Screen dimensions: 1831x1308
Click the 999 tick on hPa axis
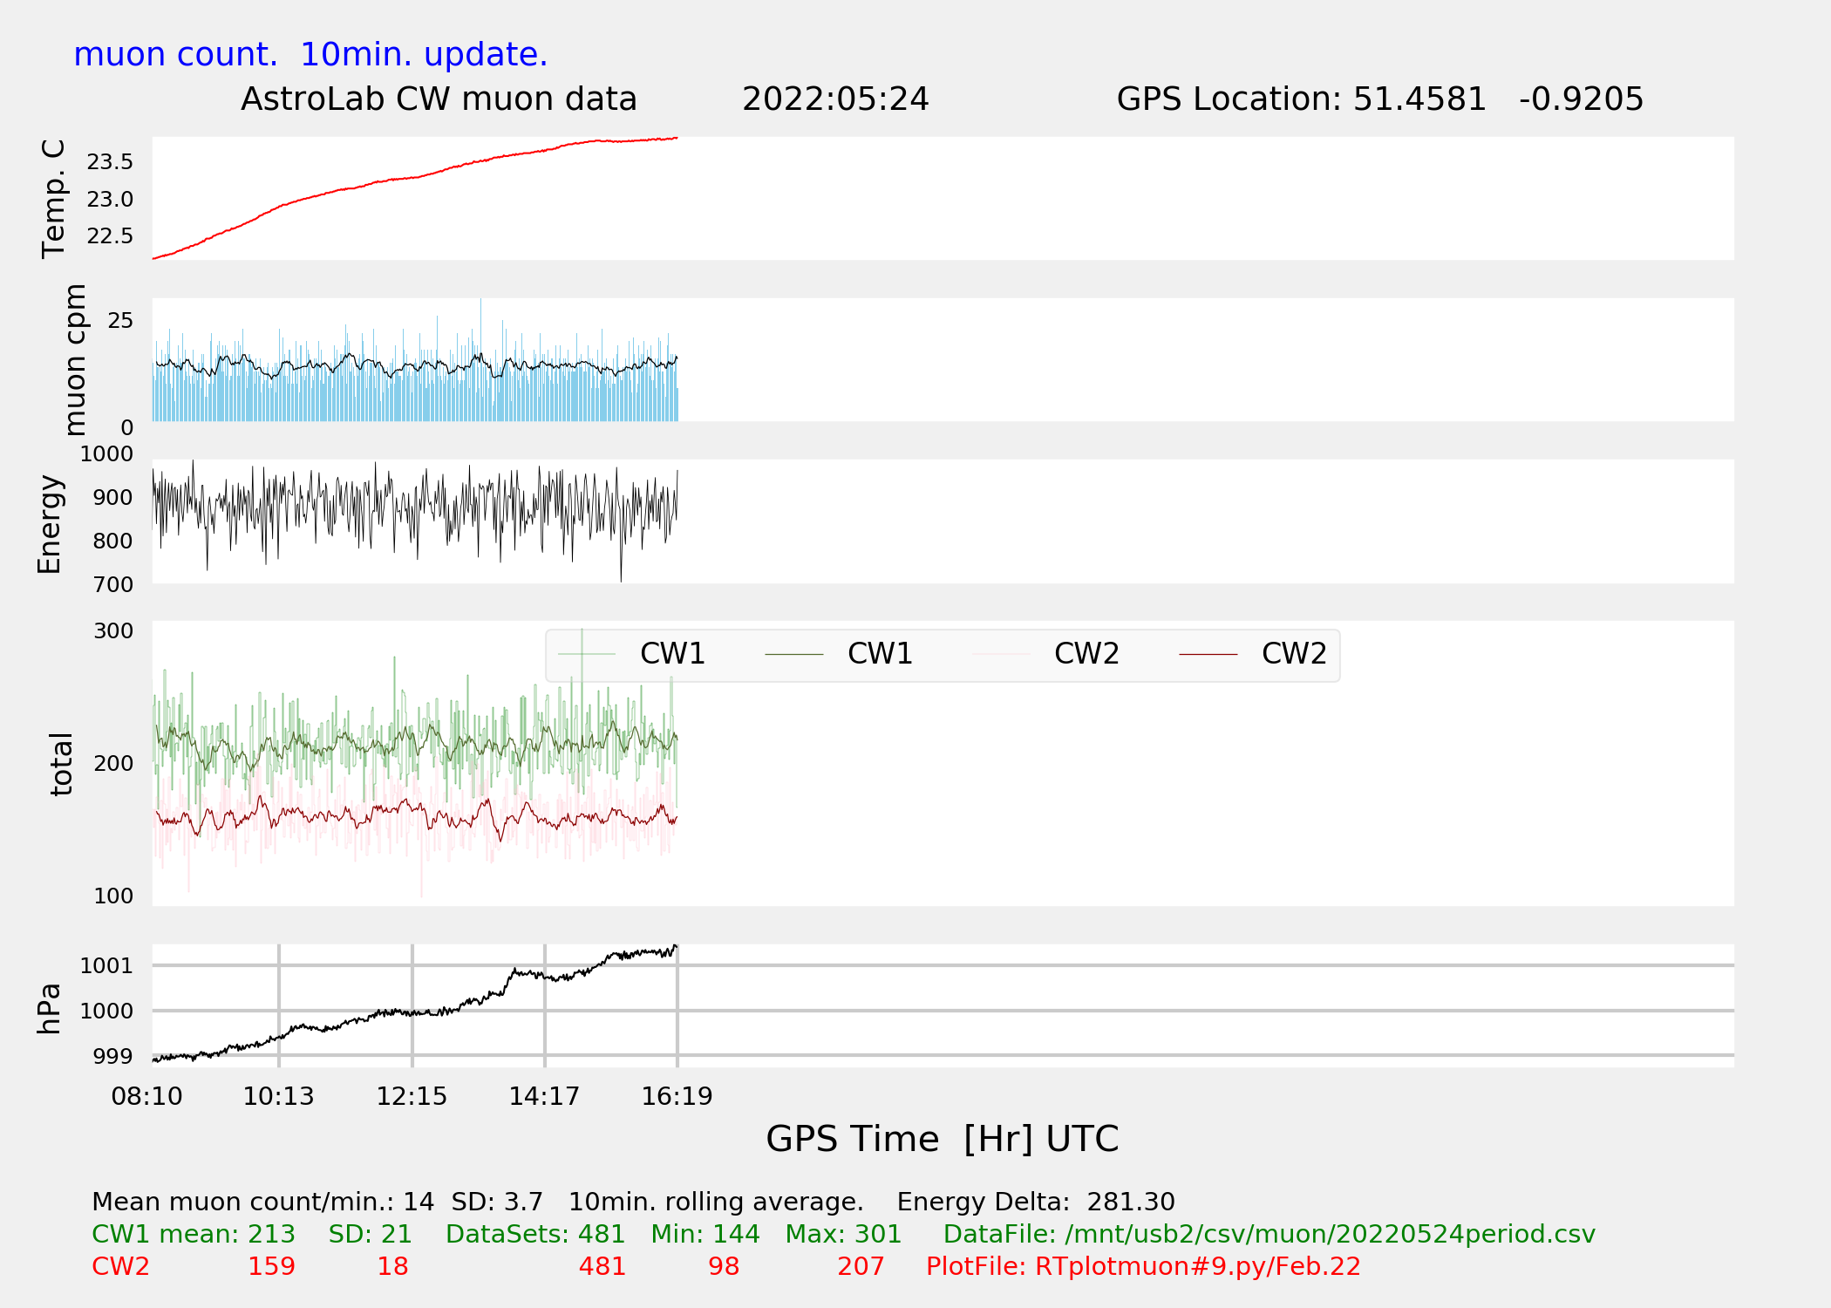[113, 1057]
